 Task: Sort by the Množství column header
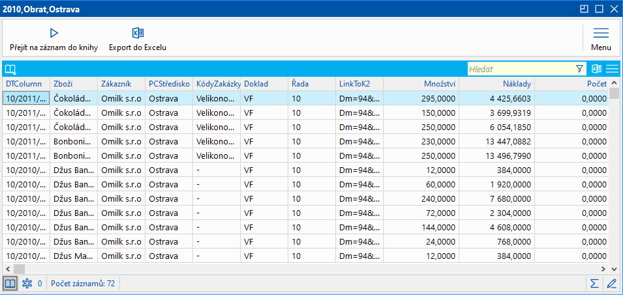(421, 84)
